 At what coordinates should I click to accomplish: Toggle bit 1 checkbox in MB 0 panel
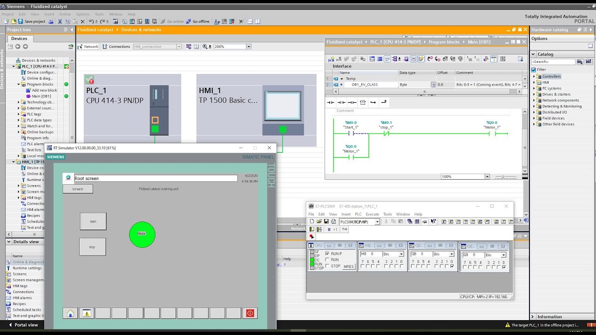click(x=397, y=266)
